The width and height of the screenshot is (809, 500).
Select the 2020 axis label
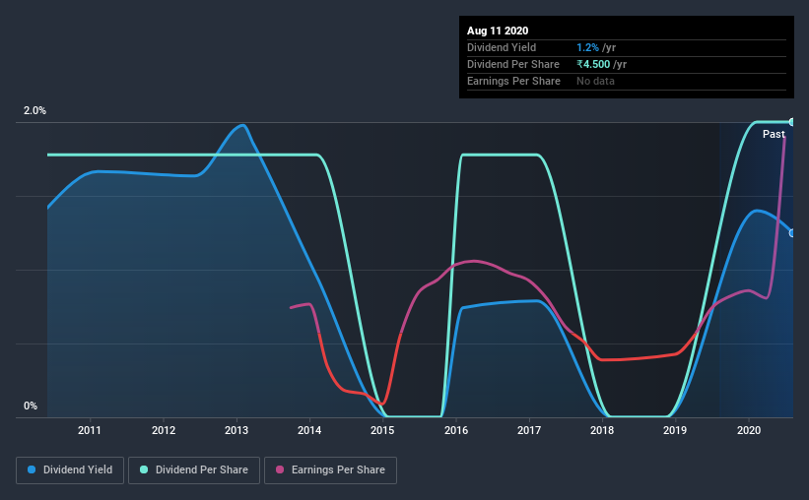(x=749, y=430)
